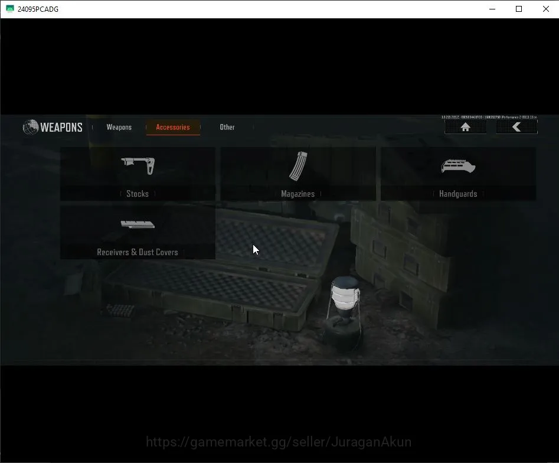The width and height of the screenshot is (559, 463).
Task: Click the Receivers & Dust Covers label
Action: click(138, 252)
